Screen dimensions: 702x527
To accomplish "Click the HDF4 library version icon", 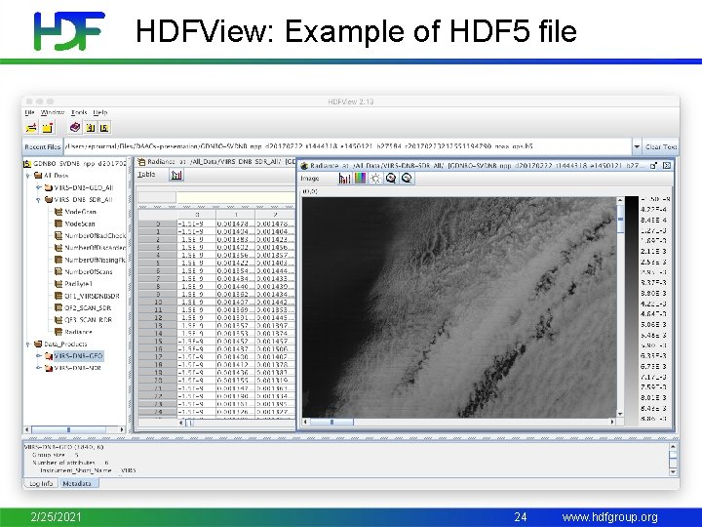I will pyautogui.click(x=90, y=128).
